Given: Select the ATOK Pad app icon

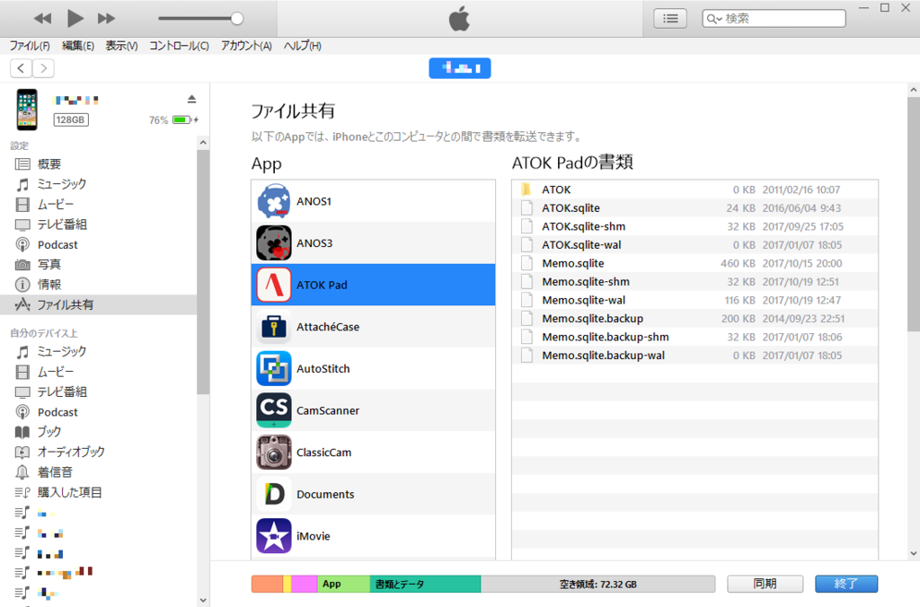Looking at the screenshot, I should 273,285.
